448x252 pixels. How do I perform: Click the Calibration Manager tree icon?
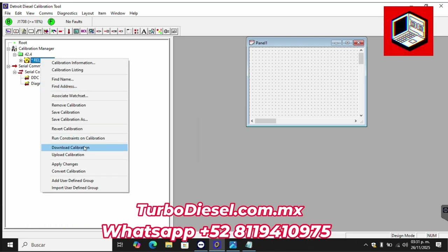pyautogui.click(x=14, y=49)
